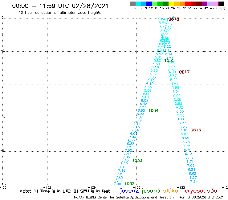Click the 6.42 wave height value
Screen dimensions: 228x200
144,104
